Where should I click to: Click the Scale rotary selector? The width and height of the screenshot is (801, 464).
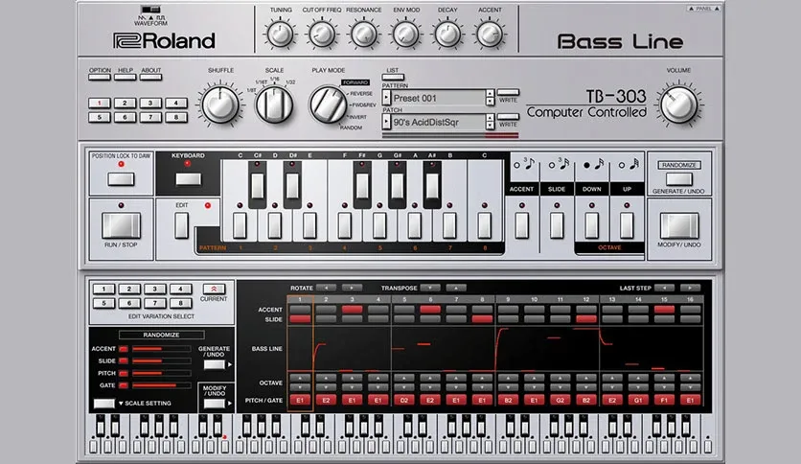274,104
